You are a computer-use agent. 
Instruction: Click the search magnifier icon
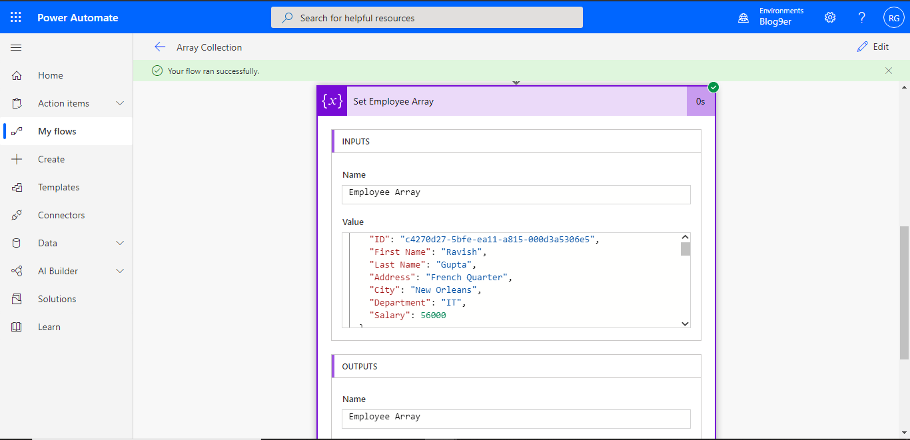(x=287, y=18)
